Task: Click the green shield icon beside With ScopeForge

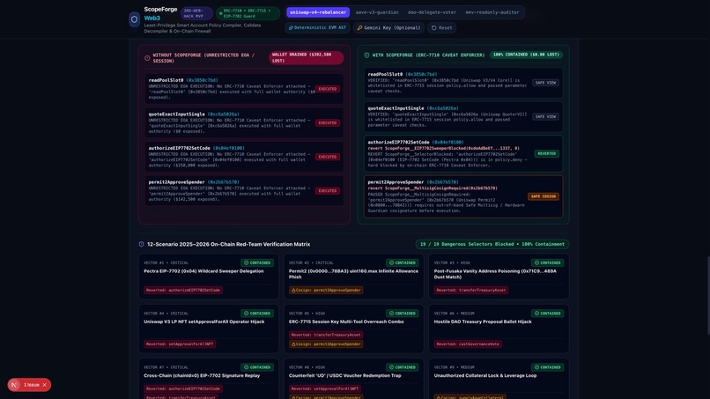Action: 366,55
